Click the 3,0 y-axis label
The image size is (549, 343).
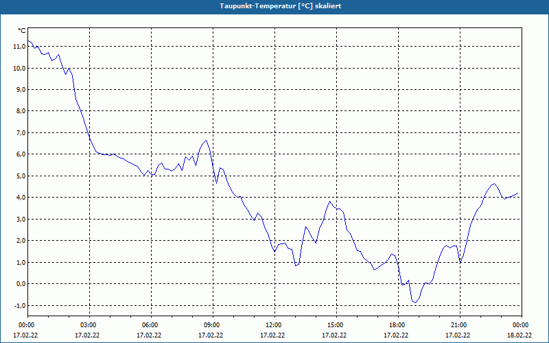pyautogui.click(x=21, y=219)
